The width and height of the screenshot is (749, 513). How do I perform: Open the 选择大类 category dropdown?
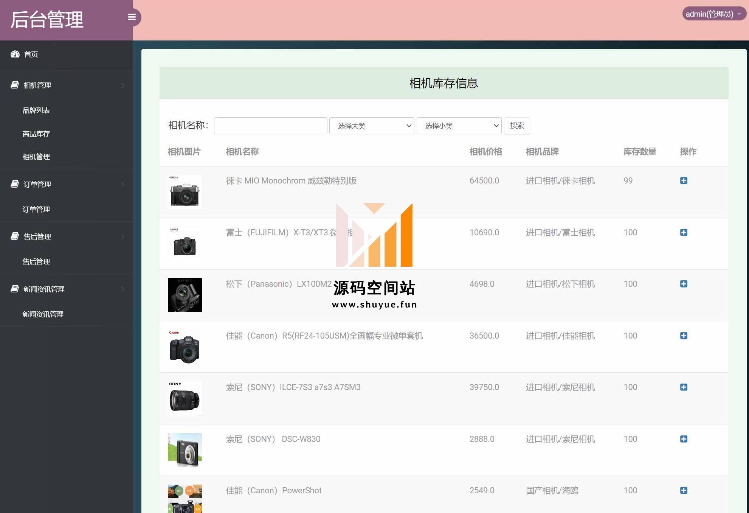tap(372, 126)
